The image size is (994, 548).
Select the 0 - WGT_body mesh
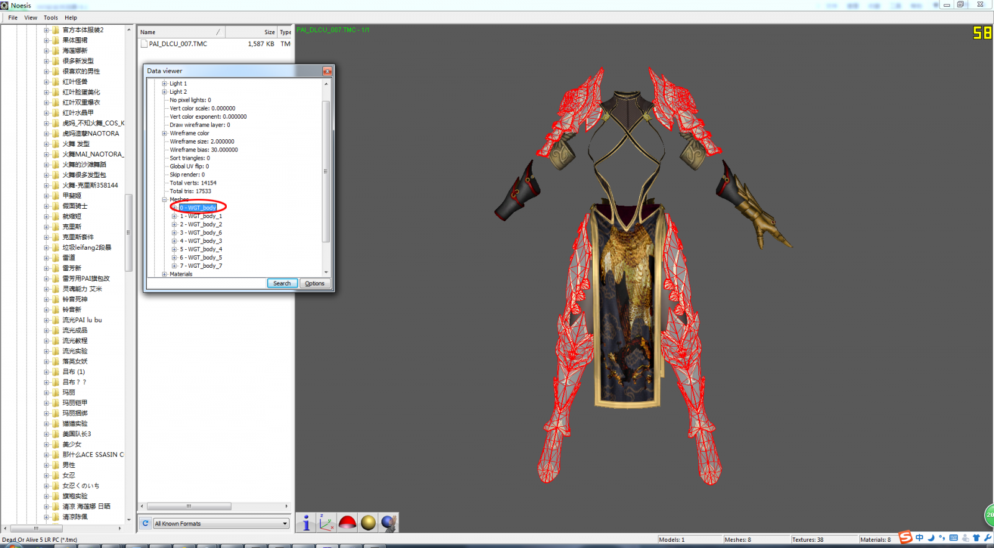(x=198, y=208)
